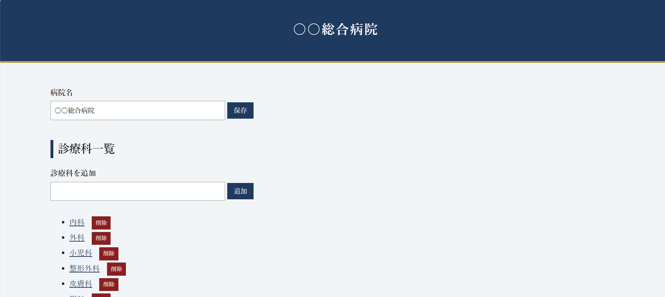Click 削除 next to 整形外科

click(116, 269)
